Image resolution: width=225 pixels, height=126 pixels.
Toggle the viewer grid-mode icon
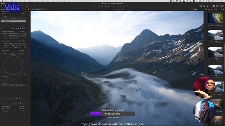click(33, 9)
